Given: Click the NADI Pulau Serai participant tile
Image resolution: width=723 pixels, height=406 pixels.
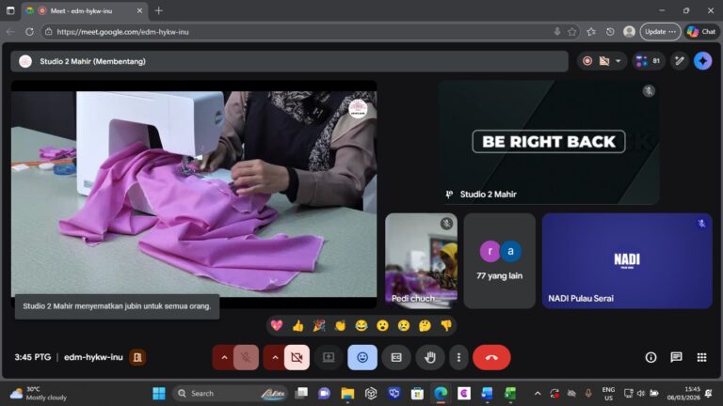Looking at the screenshot, I should [x=626, y=260].
